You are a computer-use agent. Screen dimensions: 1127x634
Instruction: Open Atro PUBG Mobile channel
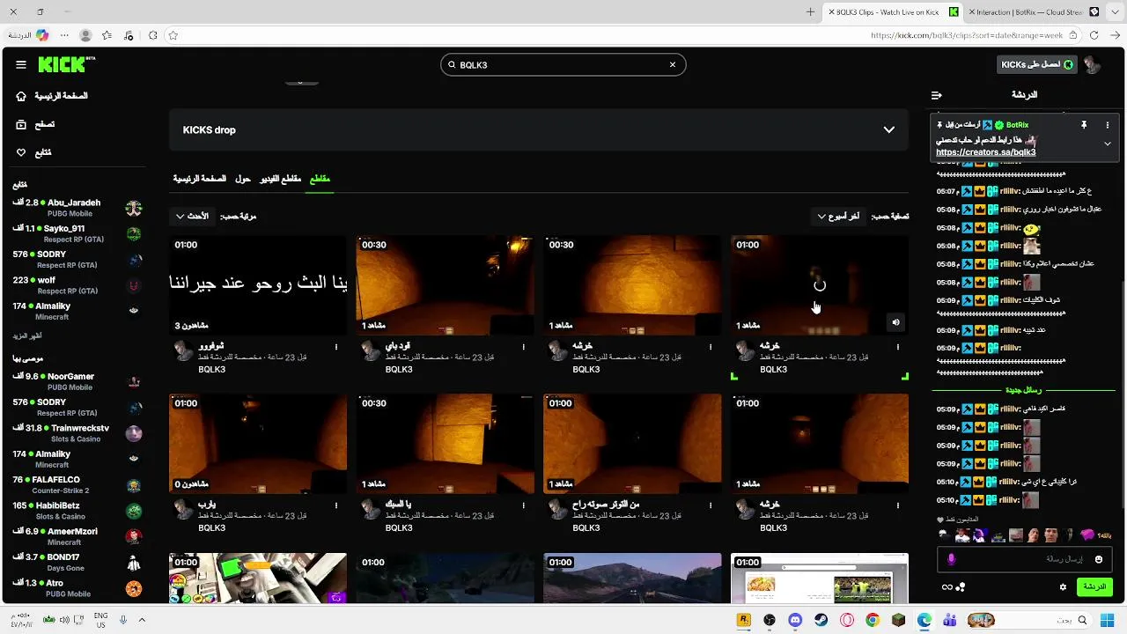pyautogui.click(x=77, y=588)
